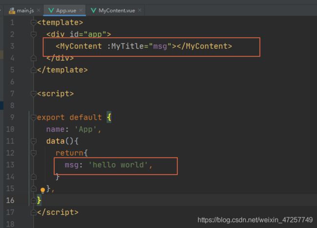Click the lightbulb quick-fix icon
Viewport: 317px width, 228px height.
[x=43, y=189]
